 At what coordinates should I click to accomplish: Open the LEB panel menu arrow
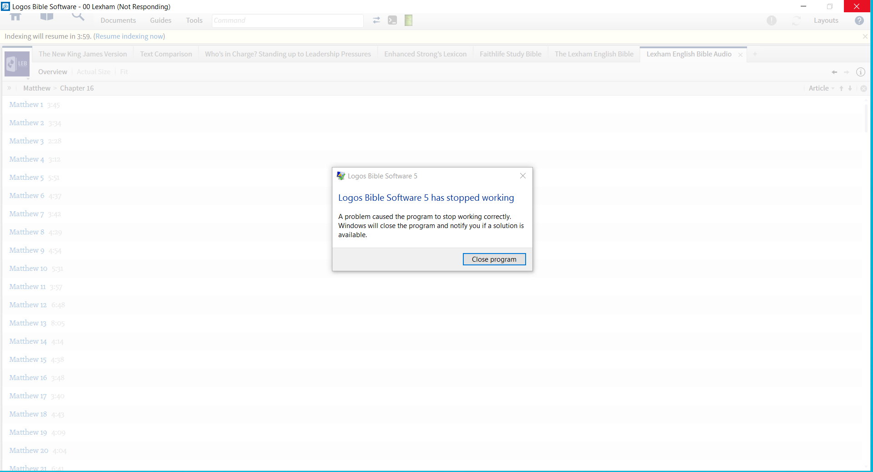pyautogui.click(x=28, y=79)
